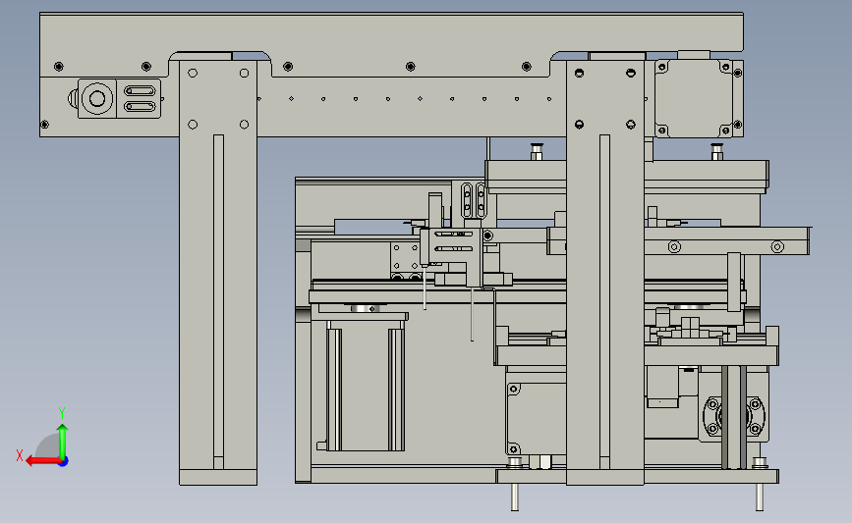The height and width of the screenshot is (523, 852).
Task: Select the round knob on the top beam
Action: tap(96, 99)
